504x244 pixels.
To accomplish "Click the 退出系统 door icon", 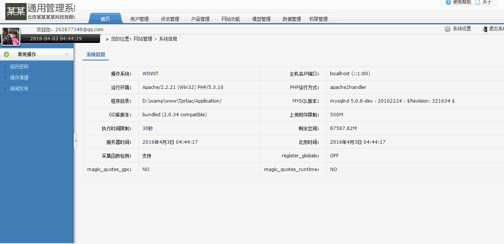I will [485, 29].
